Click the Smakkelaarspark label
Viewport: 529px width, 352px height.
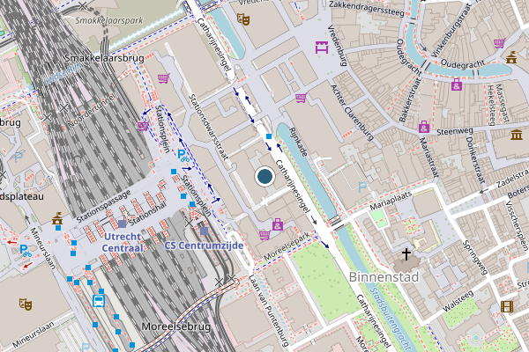point(109,20)
